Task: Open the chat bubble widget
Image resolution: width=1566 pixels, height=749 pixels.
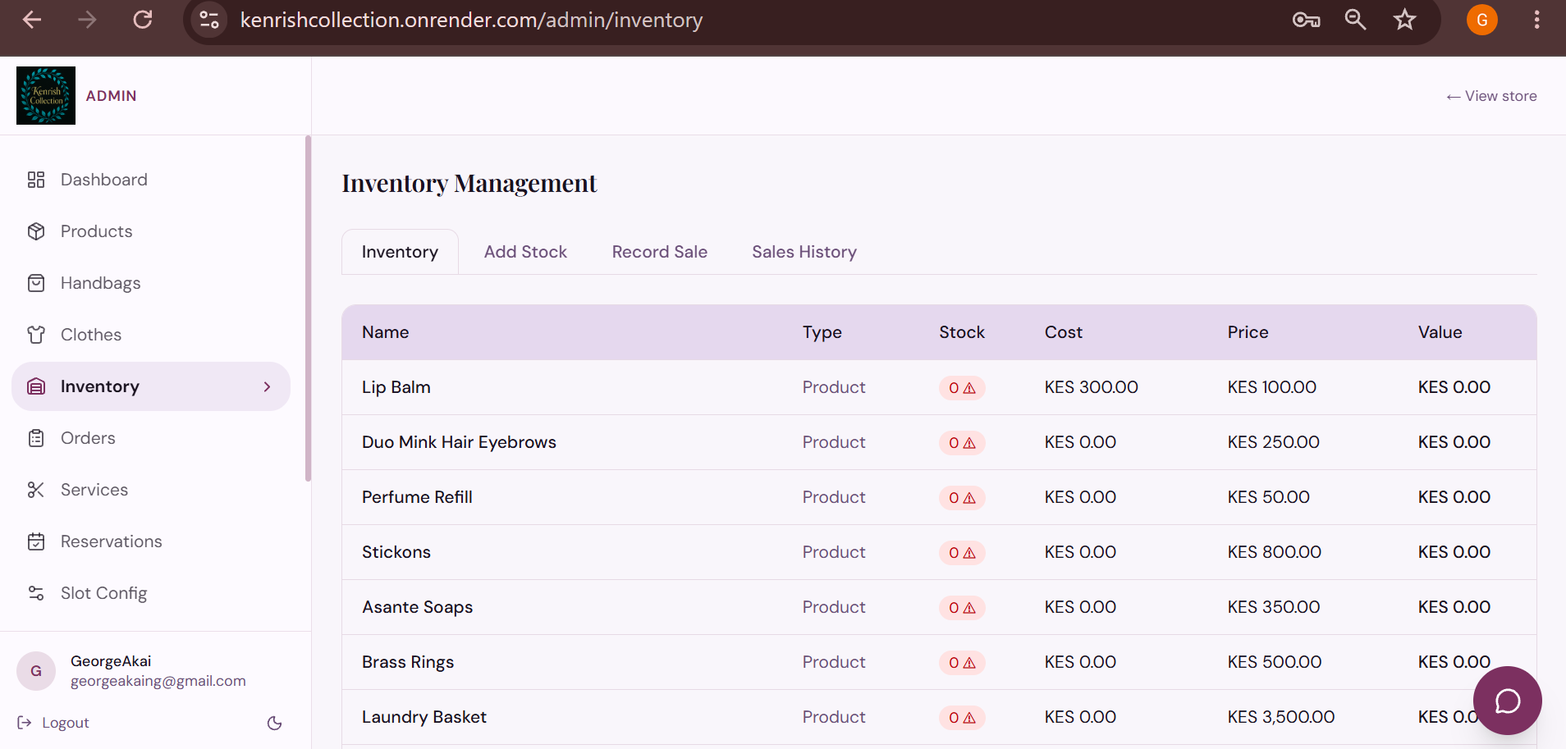Action: pyautogui.click(x=1507, y=701)
